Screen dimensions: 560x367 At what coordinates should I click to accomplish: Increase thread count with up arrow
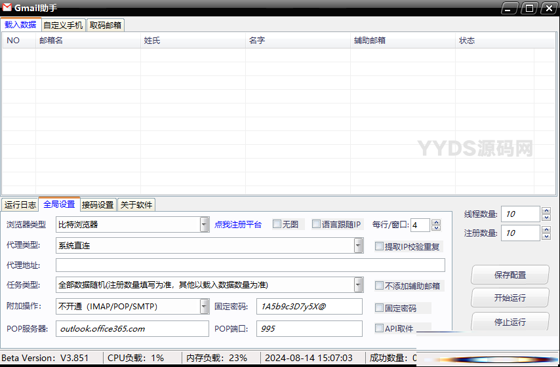click(546, 210)
